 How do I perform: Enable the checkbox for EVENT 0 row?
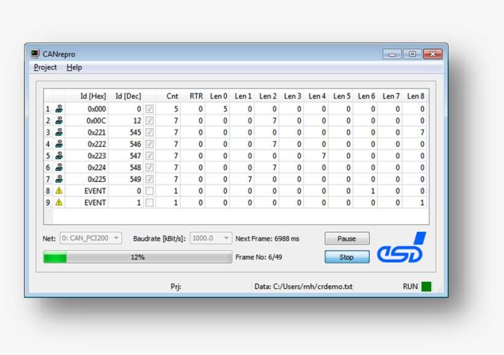click(149, 191)
